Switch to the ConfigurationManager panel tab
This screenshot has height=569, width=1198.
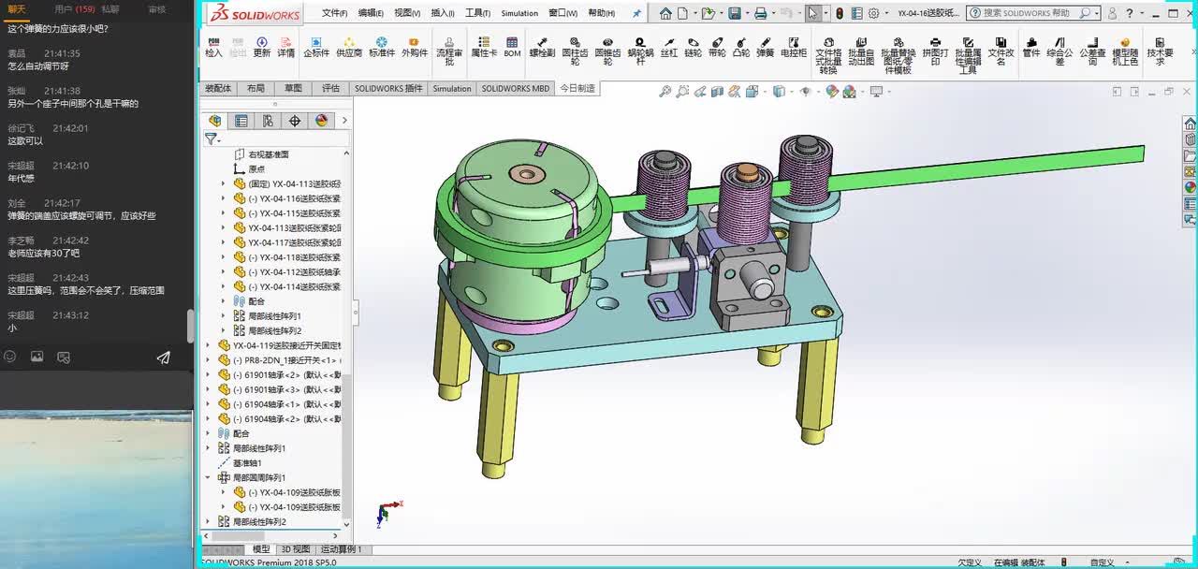pyautogui.click(x=269, y=121)
